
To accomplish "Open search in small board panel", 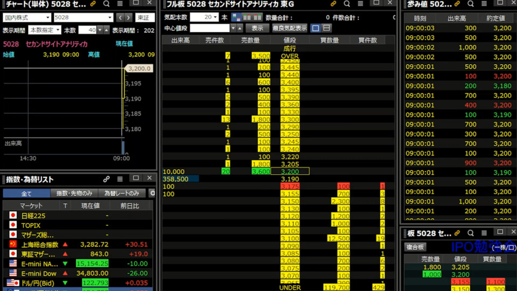I will point(471,233).
